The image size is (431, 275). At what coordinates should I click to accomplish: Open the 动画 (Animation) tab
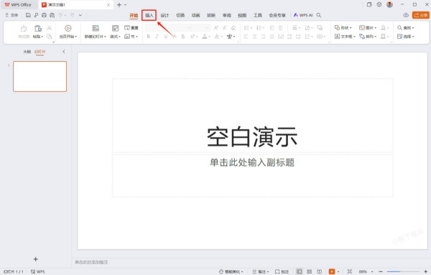[x=195, y=15]
